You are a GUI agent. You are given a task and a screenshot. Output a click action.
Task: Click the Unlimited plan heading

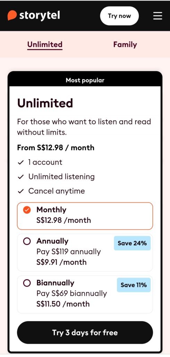[x=45, y=103]
